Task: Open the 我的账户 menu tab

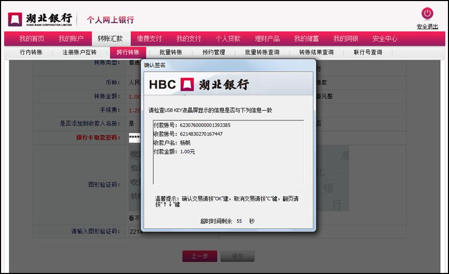Action: click(71, 39)
